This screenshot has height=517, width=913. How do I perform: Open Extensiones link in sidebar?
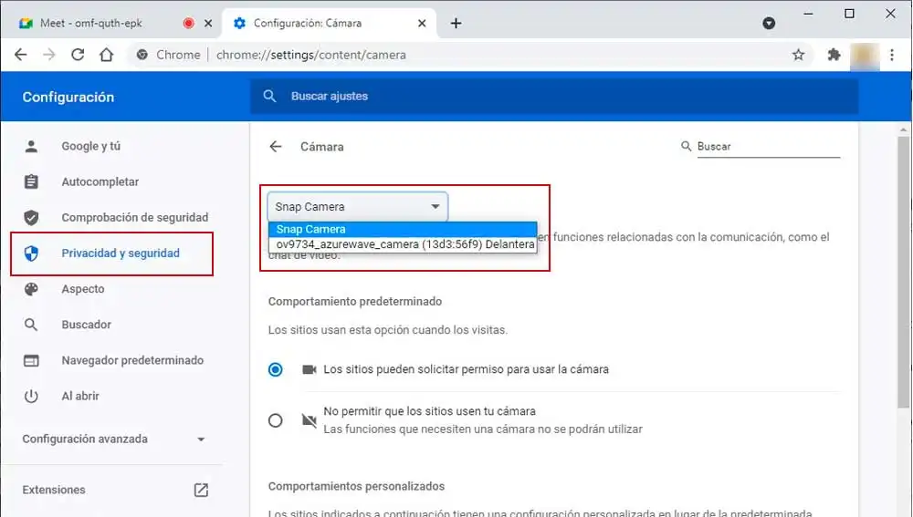pos(54,490)
